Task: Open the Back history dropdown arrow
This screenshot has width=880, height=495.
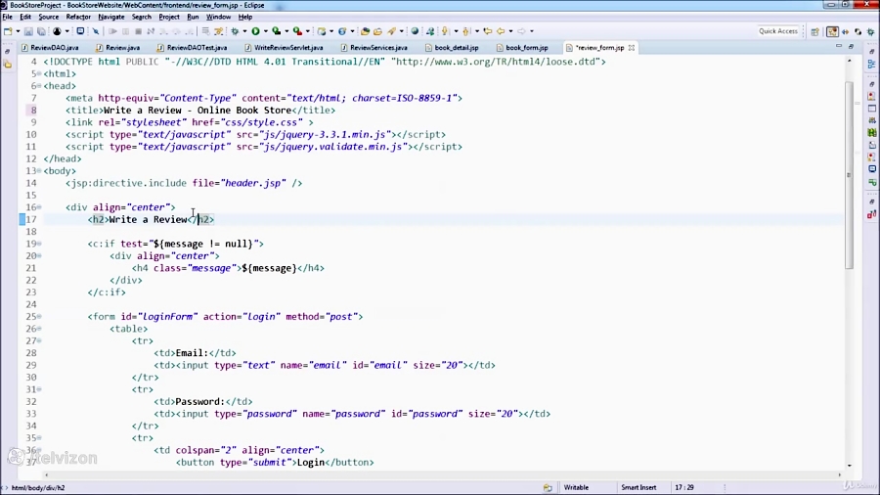Action: pos(510,31)
